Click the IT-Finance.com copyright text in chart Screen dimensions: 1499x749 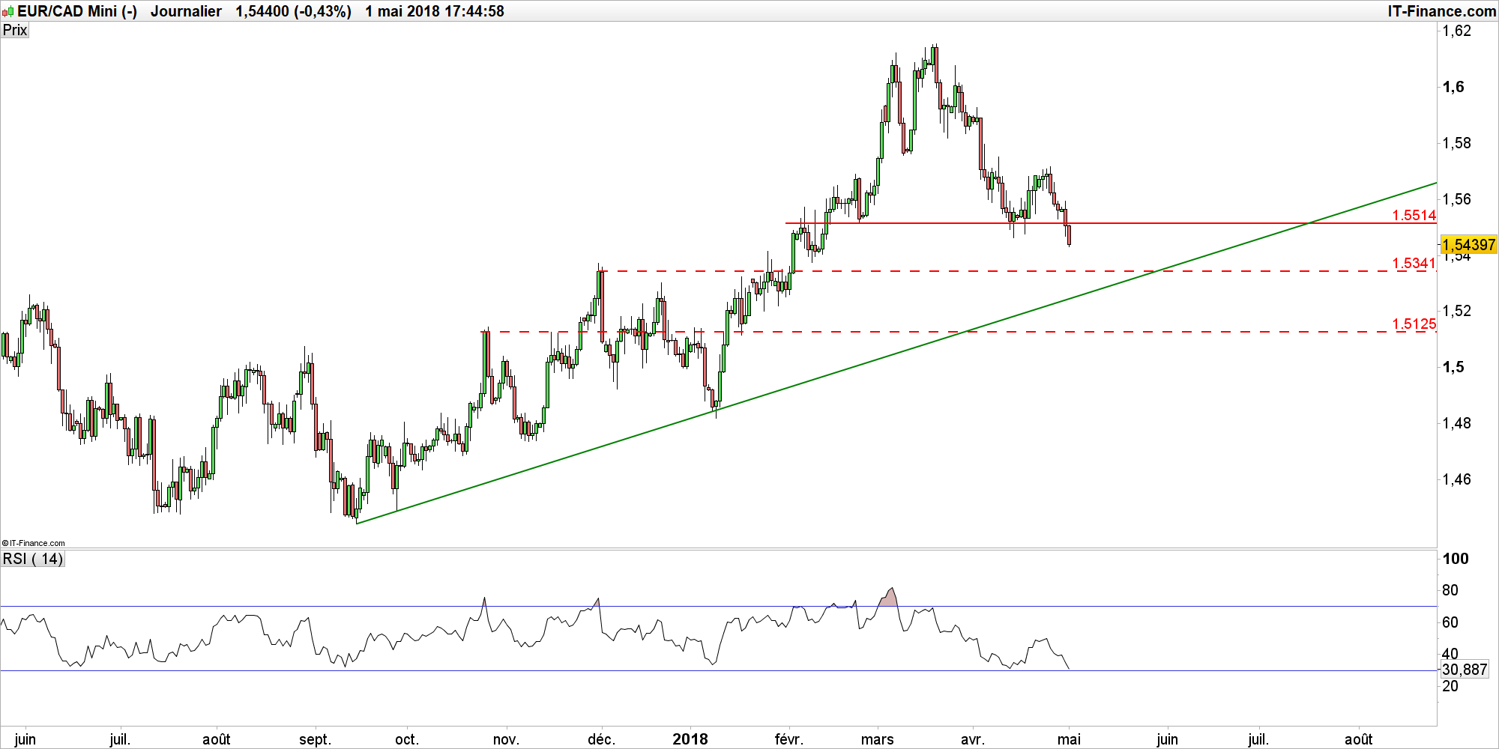(34, 544)
